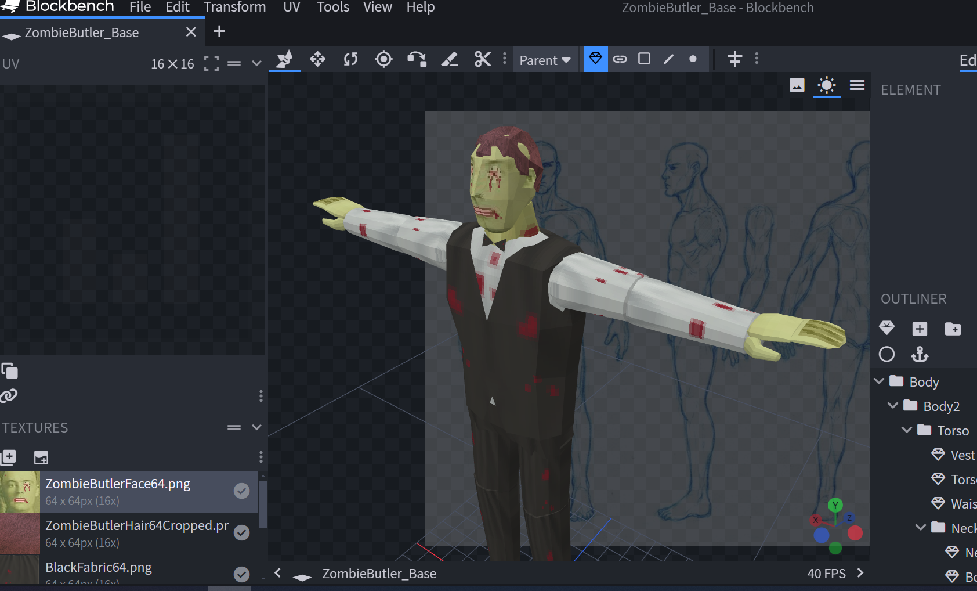The width and height of the screenshot is (977, 591).
Task: Open the File menu
Action: tap(140, 7)
